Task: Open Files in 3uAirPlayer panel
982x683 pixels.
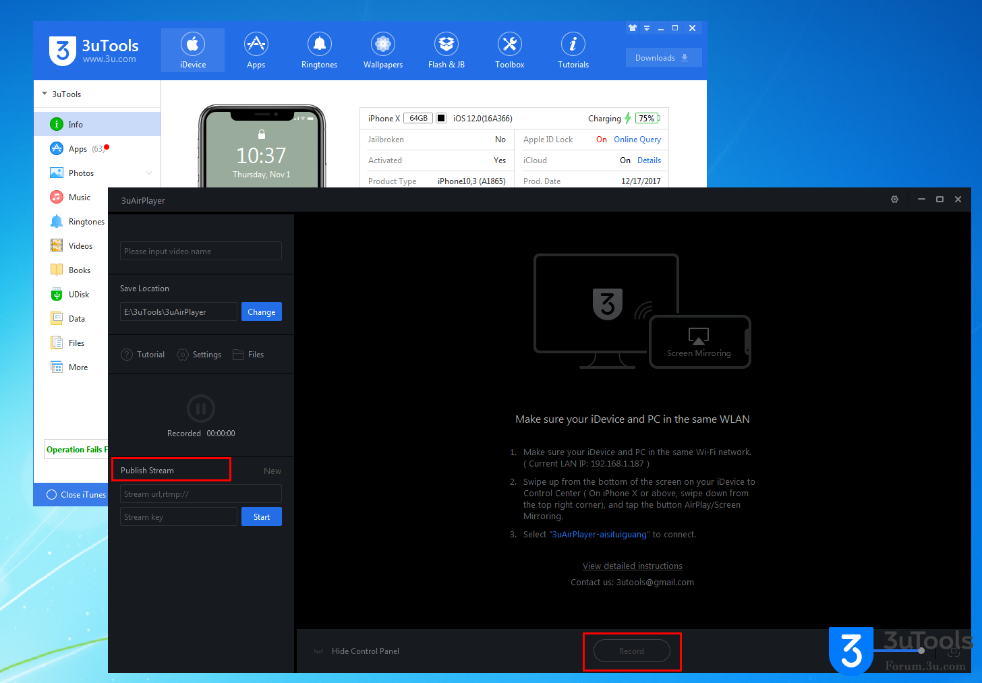Action: [248, 355]
